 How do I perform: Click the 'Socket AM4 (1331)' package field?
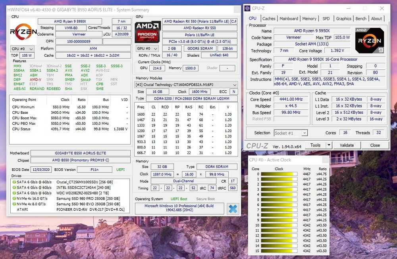(312, 44)
